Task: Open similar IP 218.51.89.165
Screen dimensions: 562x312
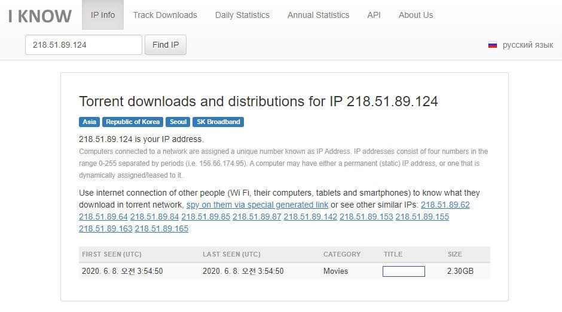Action: 161,228
